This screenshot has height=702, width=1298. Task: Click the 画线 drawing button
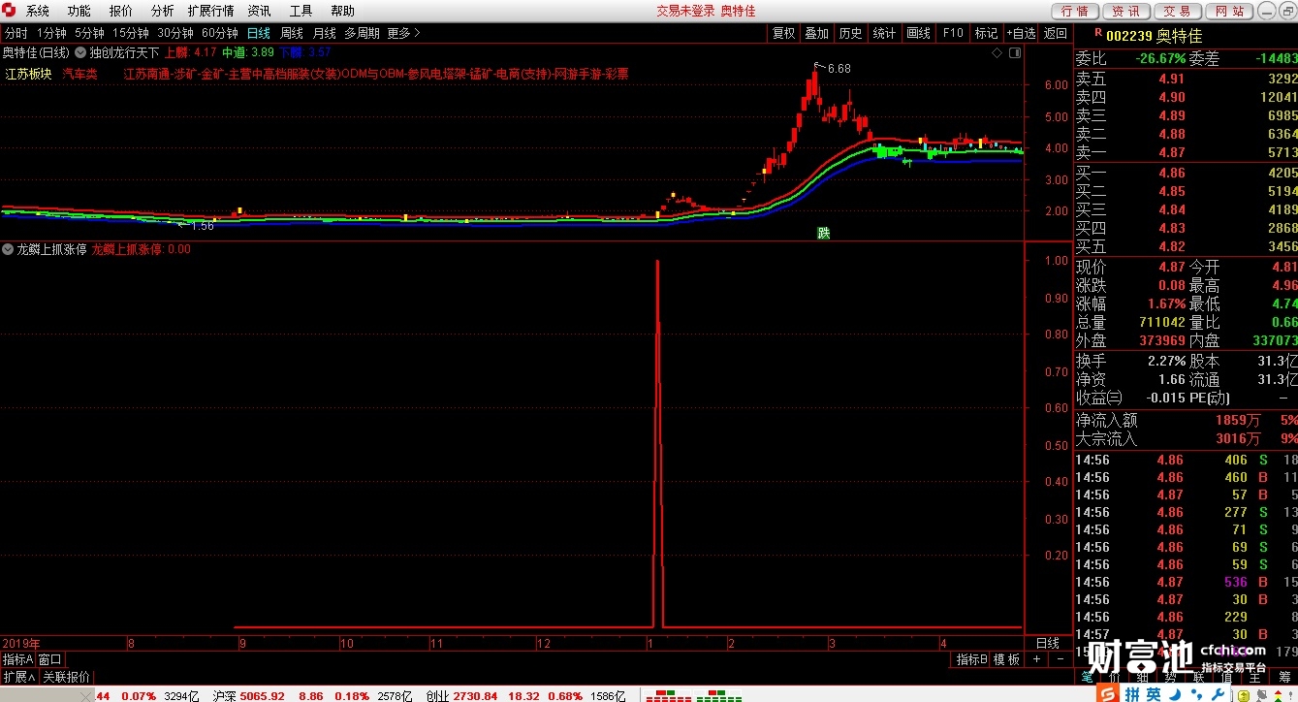click(919, 33)
